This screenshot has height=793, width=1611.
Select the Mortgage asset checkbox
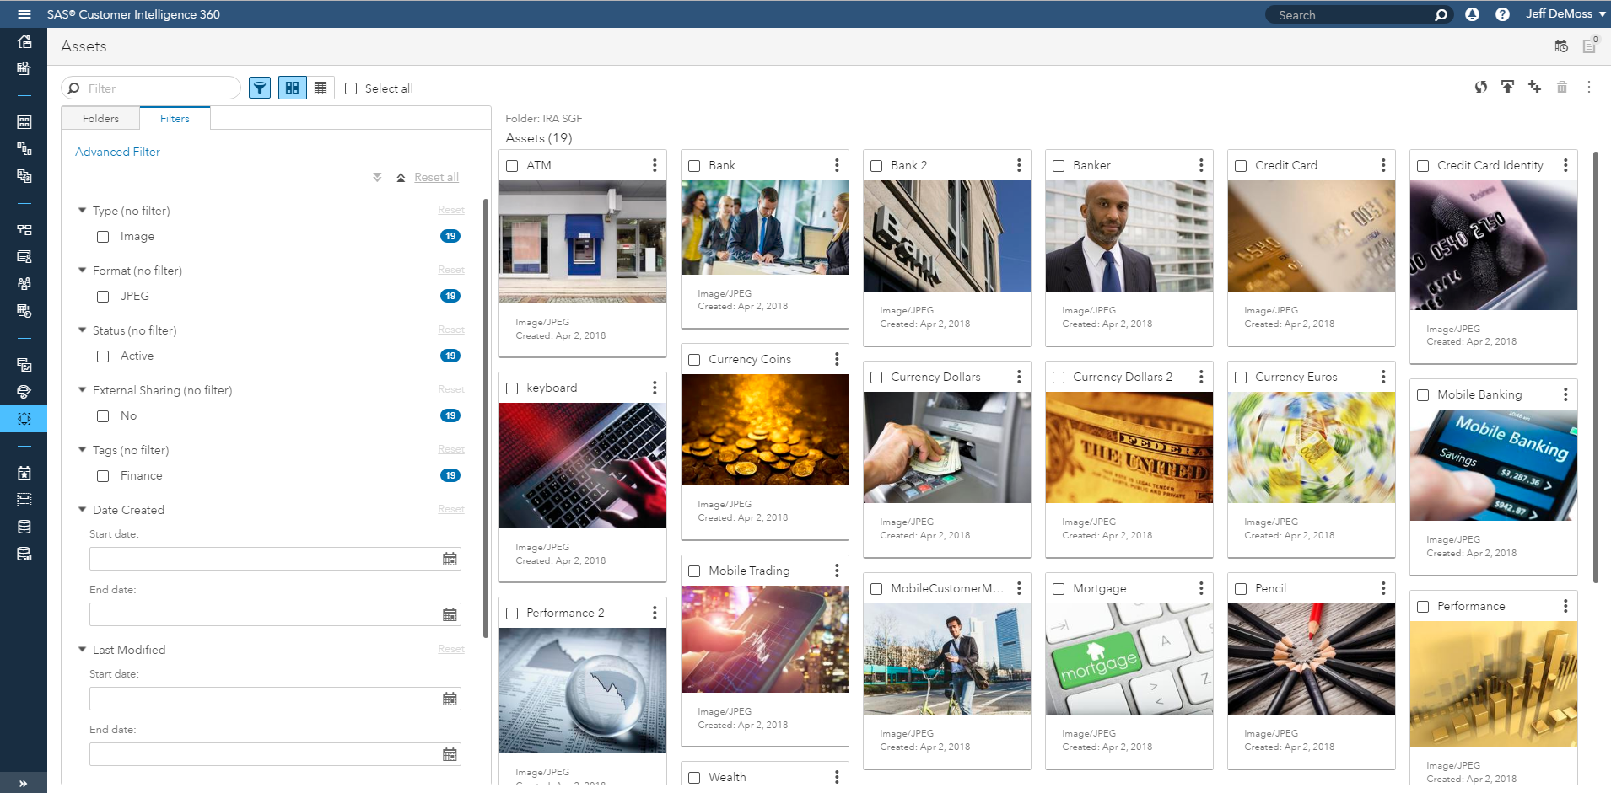[x=1059, y=589]
